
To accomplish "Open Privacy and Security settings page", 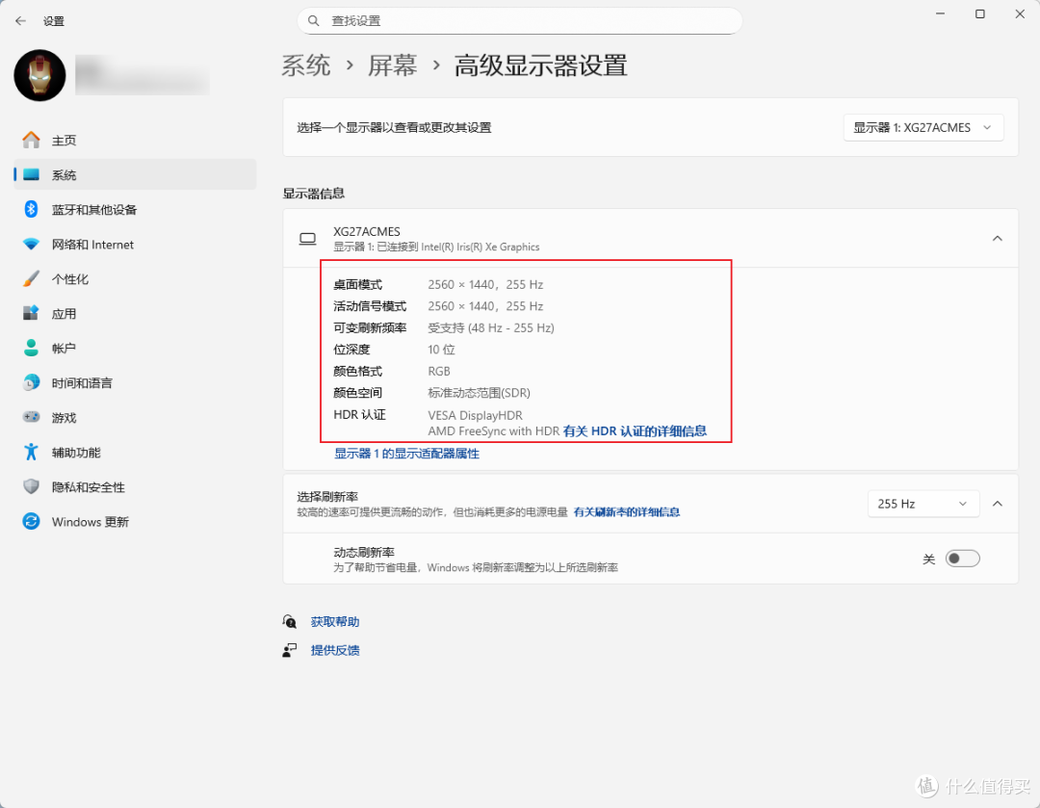I will click(88, 487).
